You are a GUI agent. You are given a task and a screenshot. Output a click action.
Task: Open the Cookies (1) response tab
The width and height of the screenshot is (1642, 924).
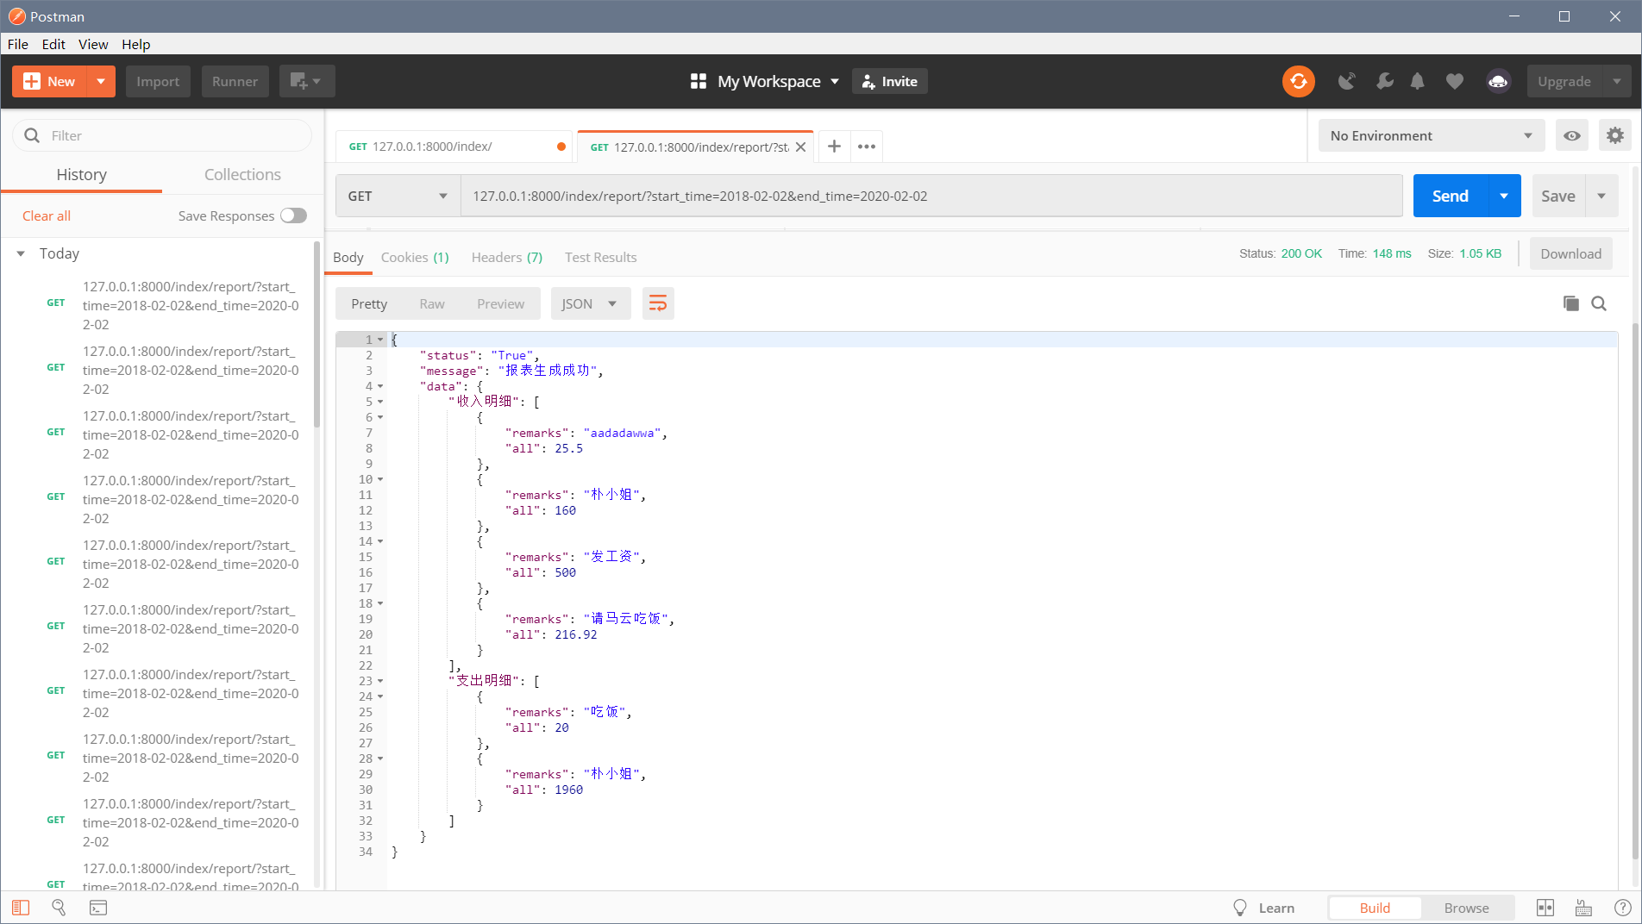[x=415, y=258]
